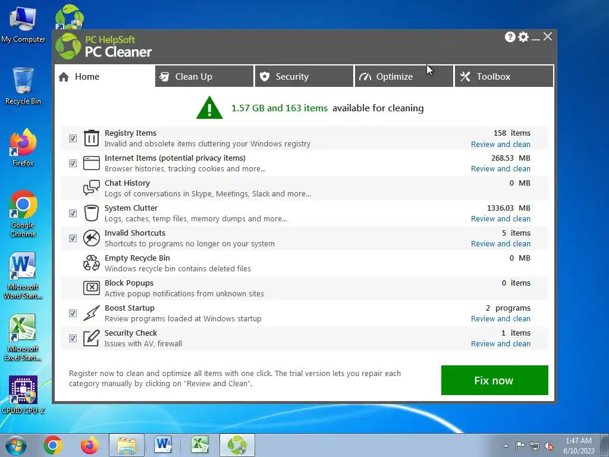Viewport: 609px width, 457px height.
Task: Review and clean Invalid Shortcuts
Action: pyautogui.click(x=501, y=243)
